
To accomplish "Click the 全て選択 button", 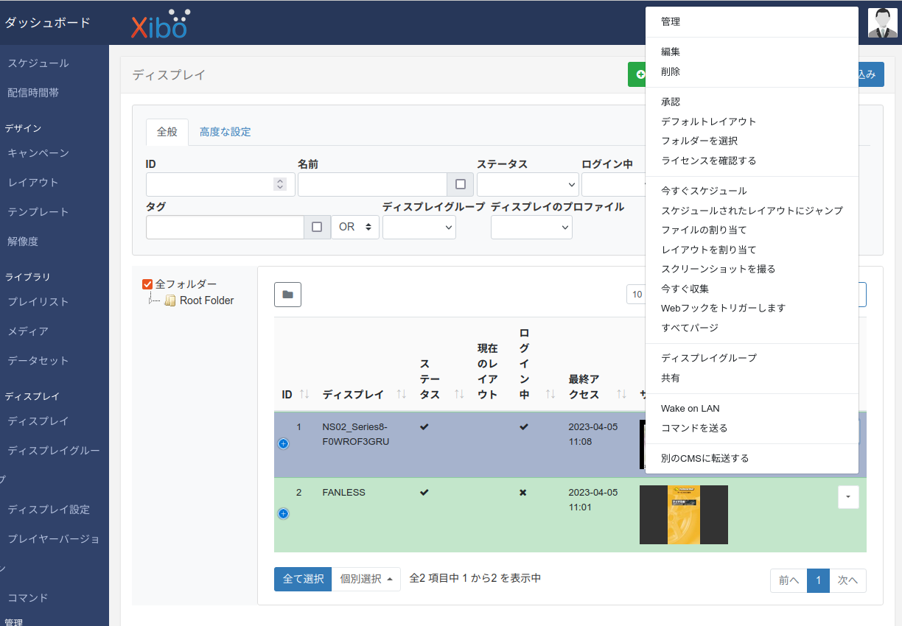I will [x=302, y=579].
